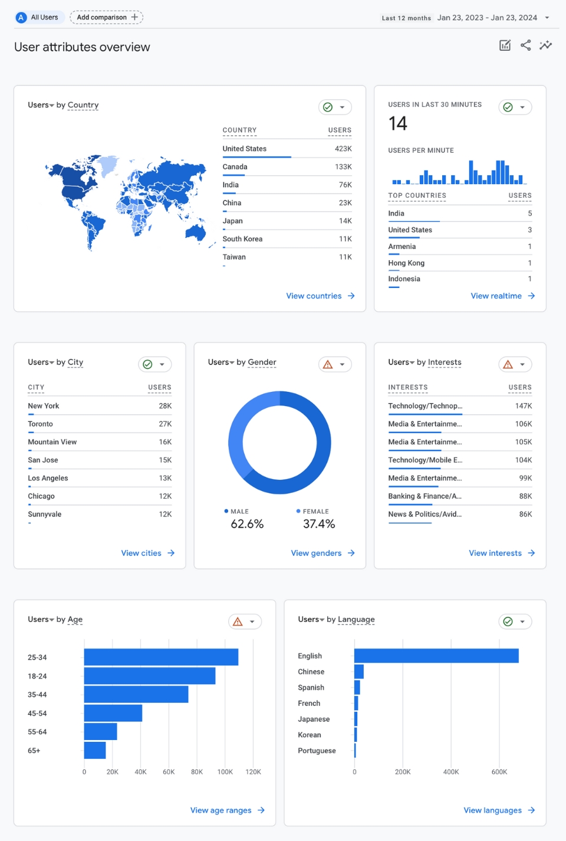Click Add comparison
This screenshot has height=841, width=566.
106,17
